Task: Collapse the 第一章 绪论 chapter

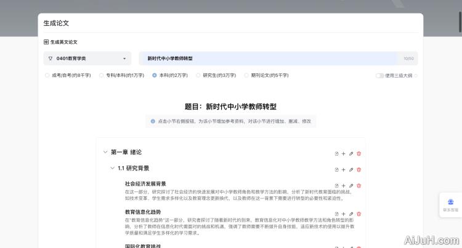Action: click(105, 152)
